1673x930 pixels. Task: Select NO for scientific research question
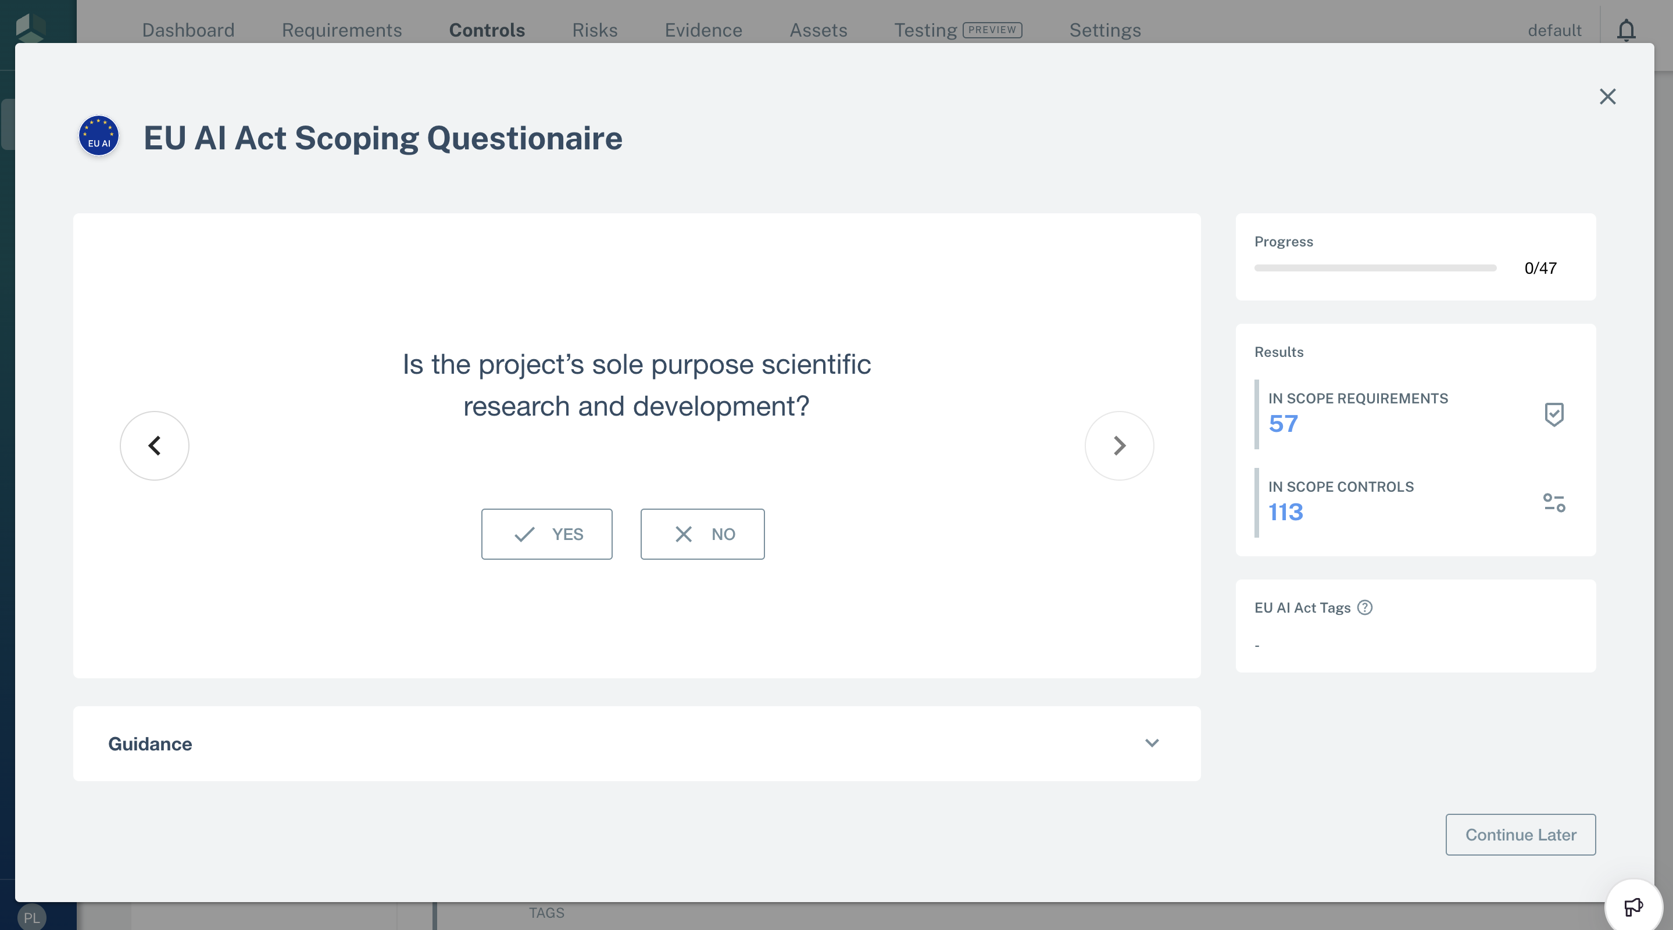[702, 532]
